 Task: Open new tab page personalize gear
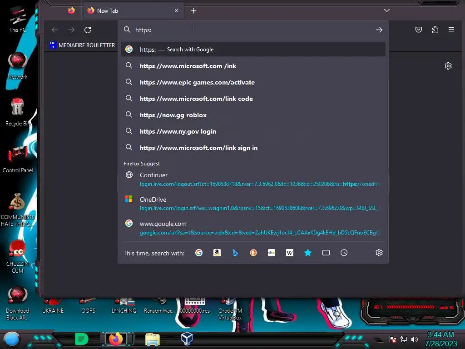click(448, 66)
